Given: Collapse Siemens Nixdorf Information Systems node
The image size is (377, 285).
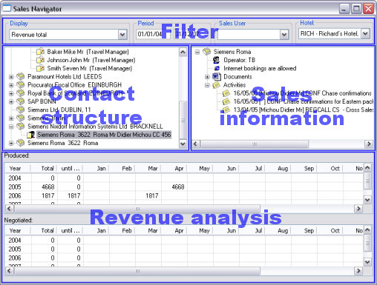Looking at the screenshot, I should [x=11, y=127].
